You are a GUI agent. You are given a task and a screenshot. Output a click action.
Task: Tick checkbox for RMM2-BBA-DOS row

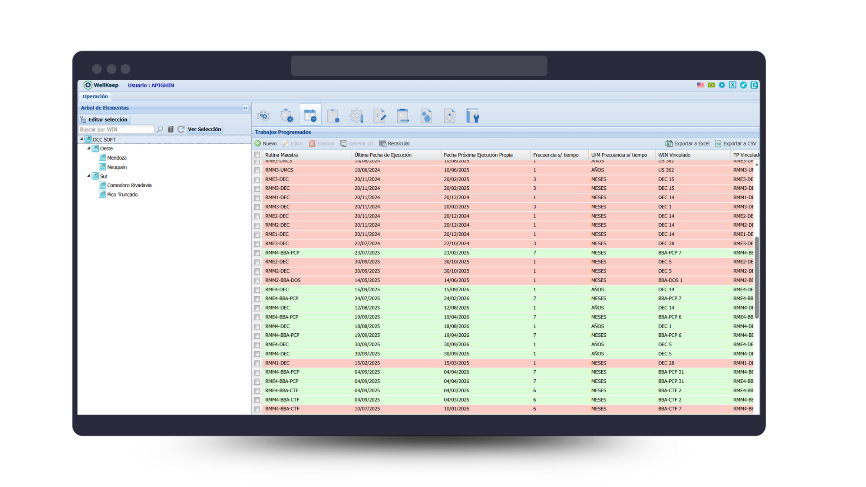pos(257,280)
